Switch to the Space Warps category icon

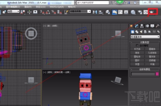coord(154,31)
